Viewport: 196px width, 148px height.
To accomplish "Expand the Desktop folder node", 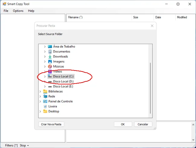I will pos(40,111).
